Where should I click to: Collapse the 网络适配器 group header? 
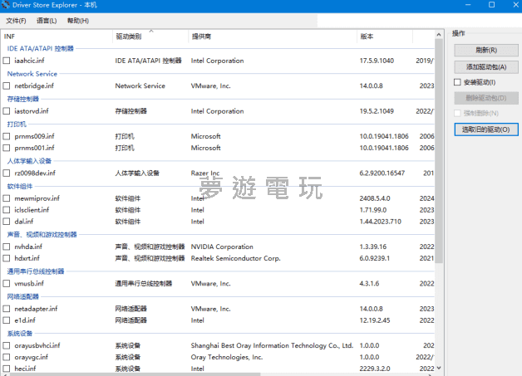click(22, 296)
